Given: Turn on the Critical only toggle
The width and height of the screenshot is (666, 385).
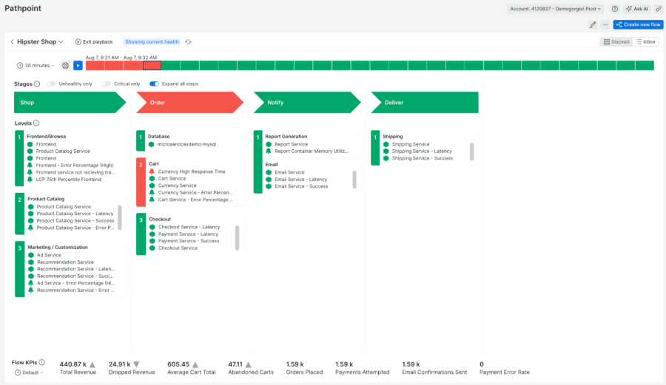Looking at the screenshot, I should click(107, 84).
